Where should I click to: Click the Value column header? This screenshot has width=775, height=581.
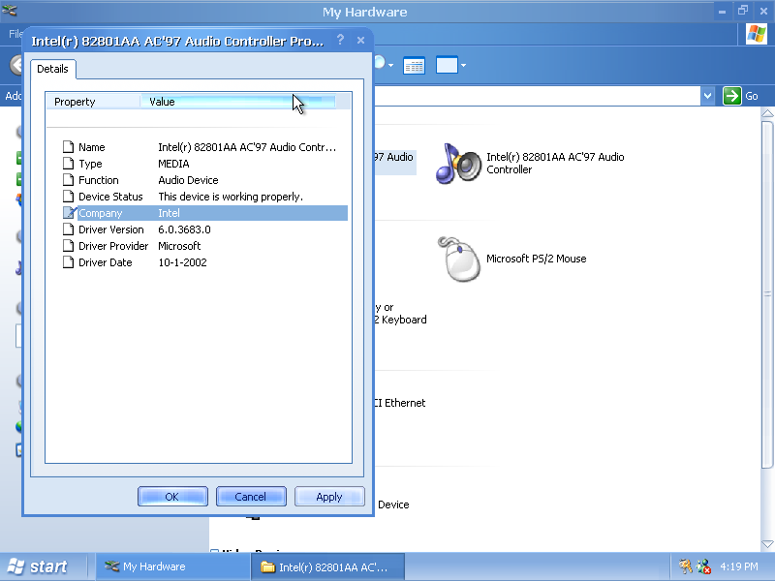[238, 102]
